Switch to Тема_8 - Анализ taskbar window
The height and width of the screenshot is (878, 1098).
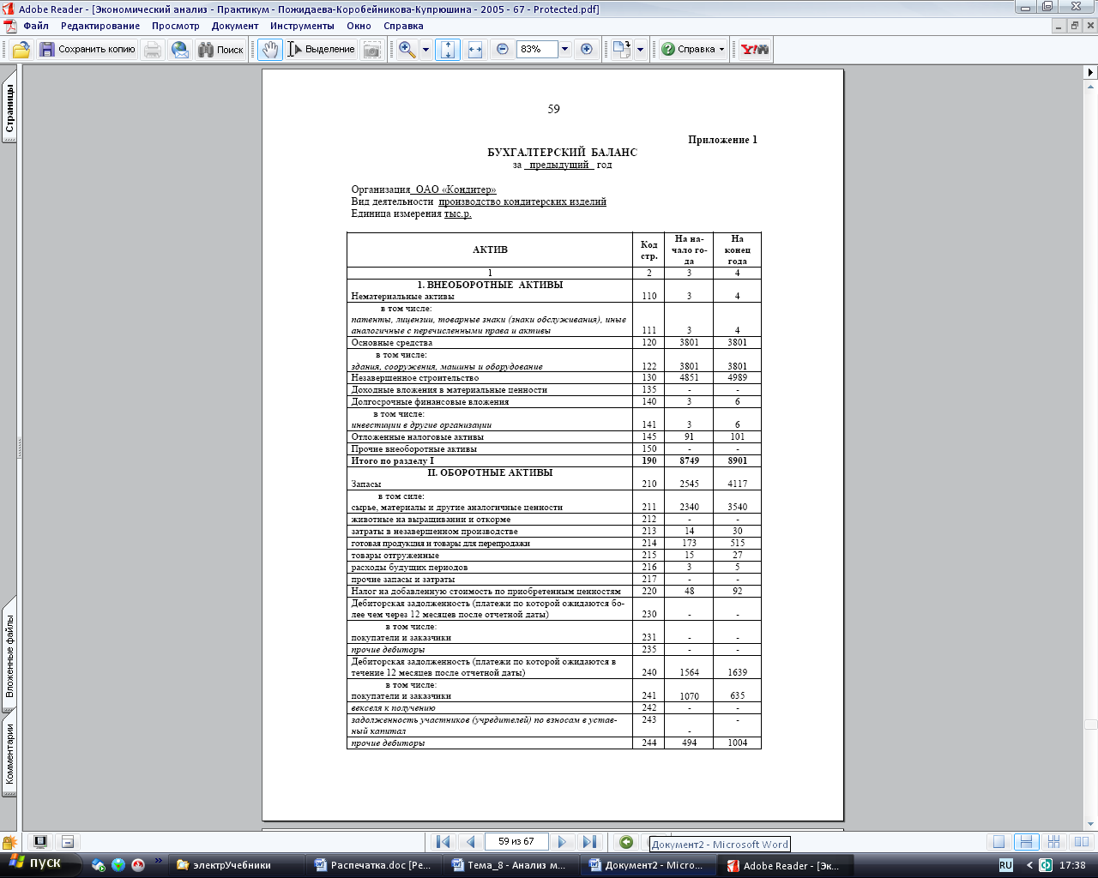pyautogui.click(x=513, y=865)
